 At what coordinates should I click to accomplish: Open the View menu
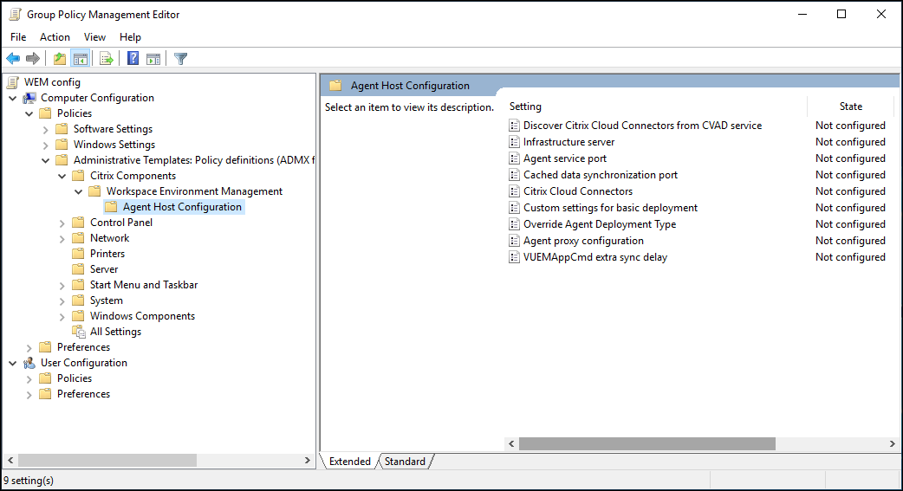(94, 37)
